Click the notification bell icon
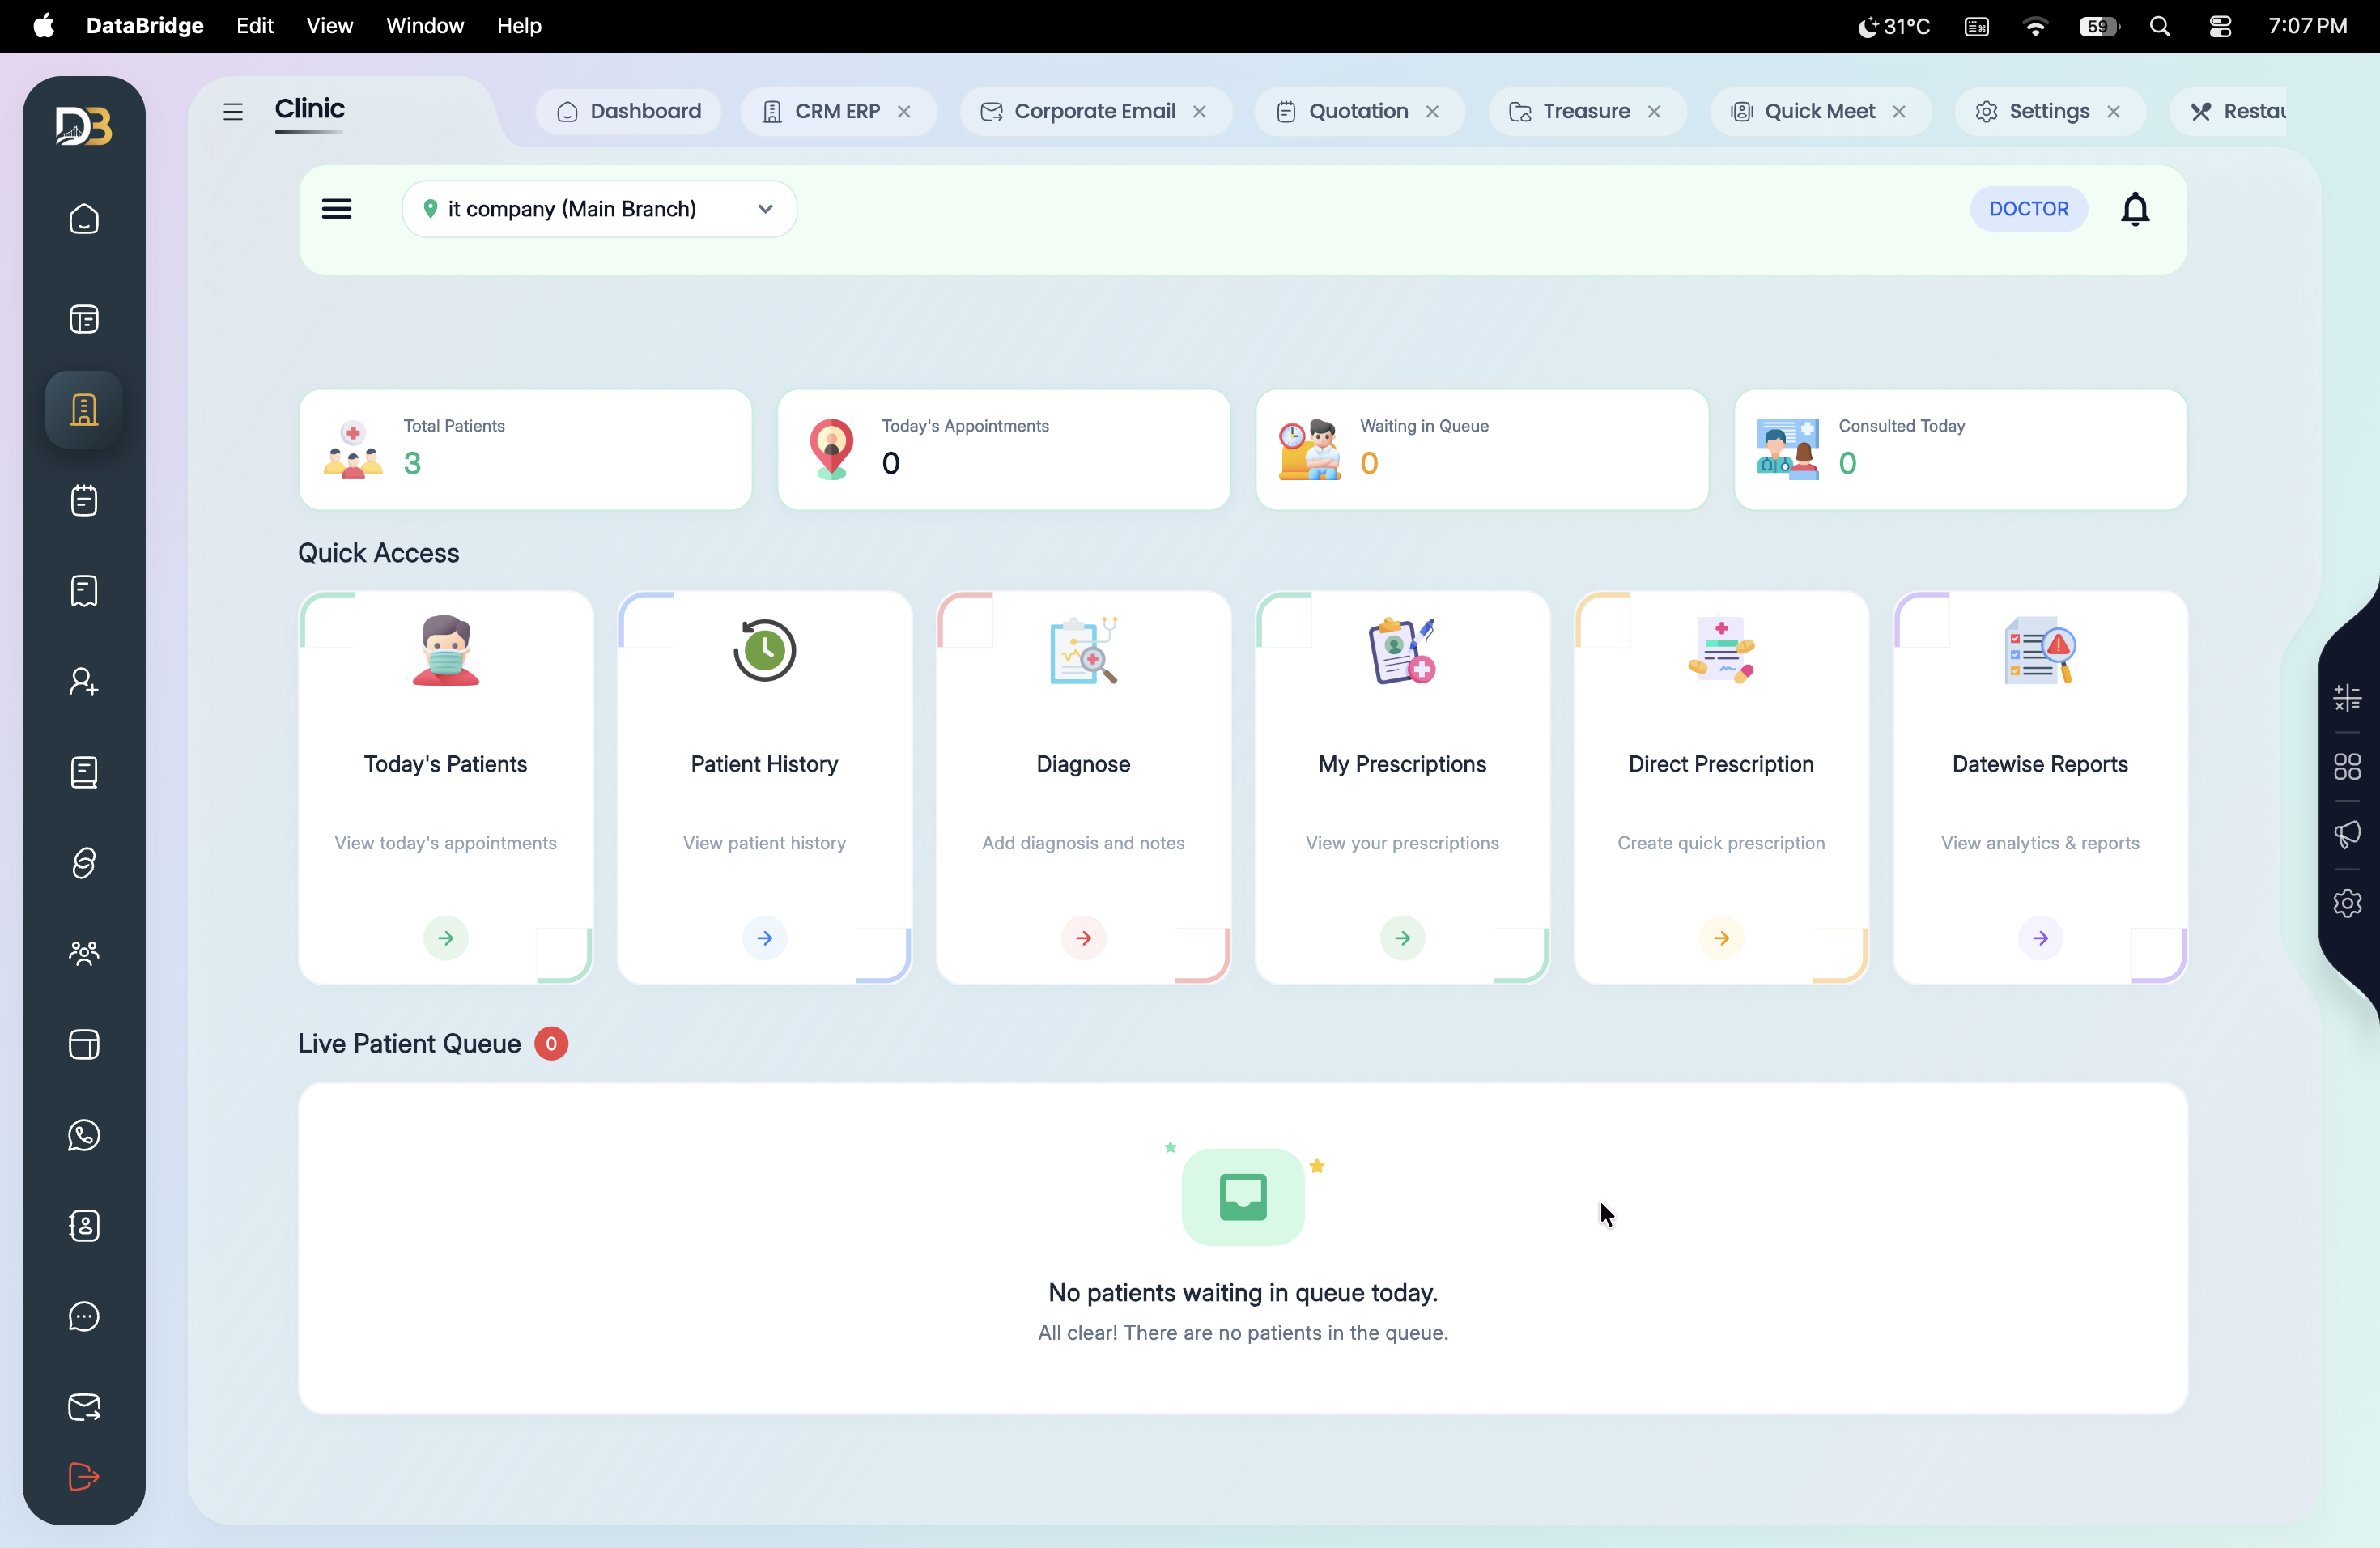 (x=2135, y=209)
